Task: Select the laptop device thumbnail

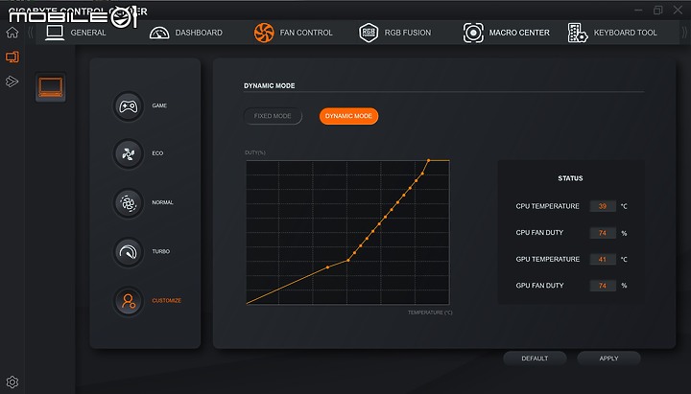Action: 51,87
